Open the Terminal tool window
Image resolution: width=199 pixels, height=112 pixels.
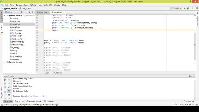(49, 101)
